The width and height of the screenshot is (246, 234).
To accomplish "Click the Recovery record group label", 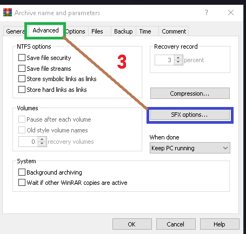I will tap(176, 46).
